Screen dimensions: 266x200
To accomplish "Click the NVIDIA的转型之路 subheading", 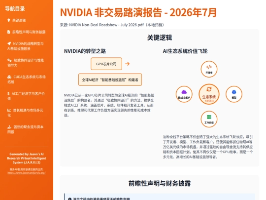I will click(x=85, y=51).
